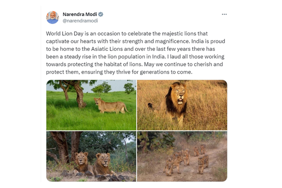Screen dimensions: 282x188
Task: Click the "Narendra Modi" display name
Action: (79, 15)
